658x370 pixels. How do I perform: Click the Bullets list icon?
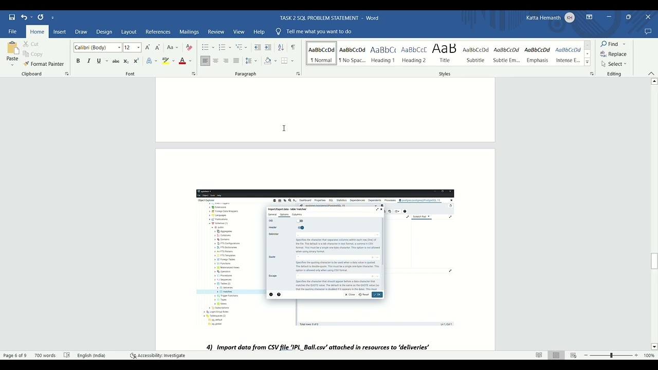pos(205,47)
